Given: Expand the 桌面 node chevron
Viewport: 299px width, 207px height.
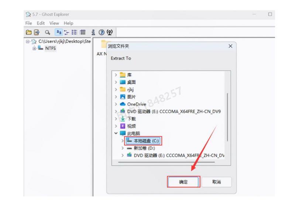Looking at the screenshot, I should coord(116,82).
